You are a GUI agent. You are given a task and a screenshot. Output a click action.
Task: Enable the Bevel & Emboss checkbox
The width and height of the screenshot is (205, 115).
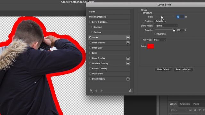click(90, 22)
